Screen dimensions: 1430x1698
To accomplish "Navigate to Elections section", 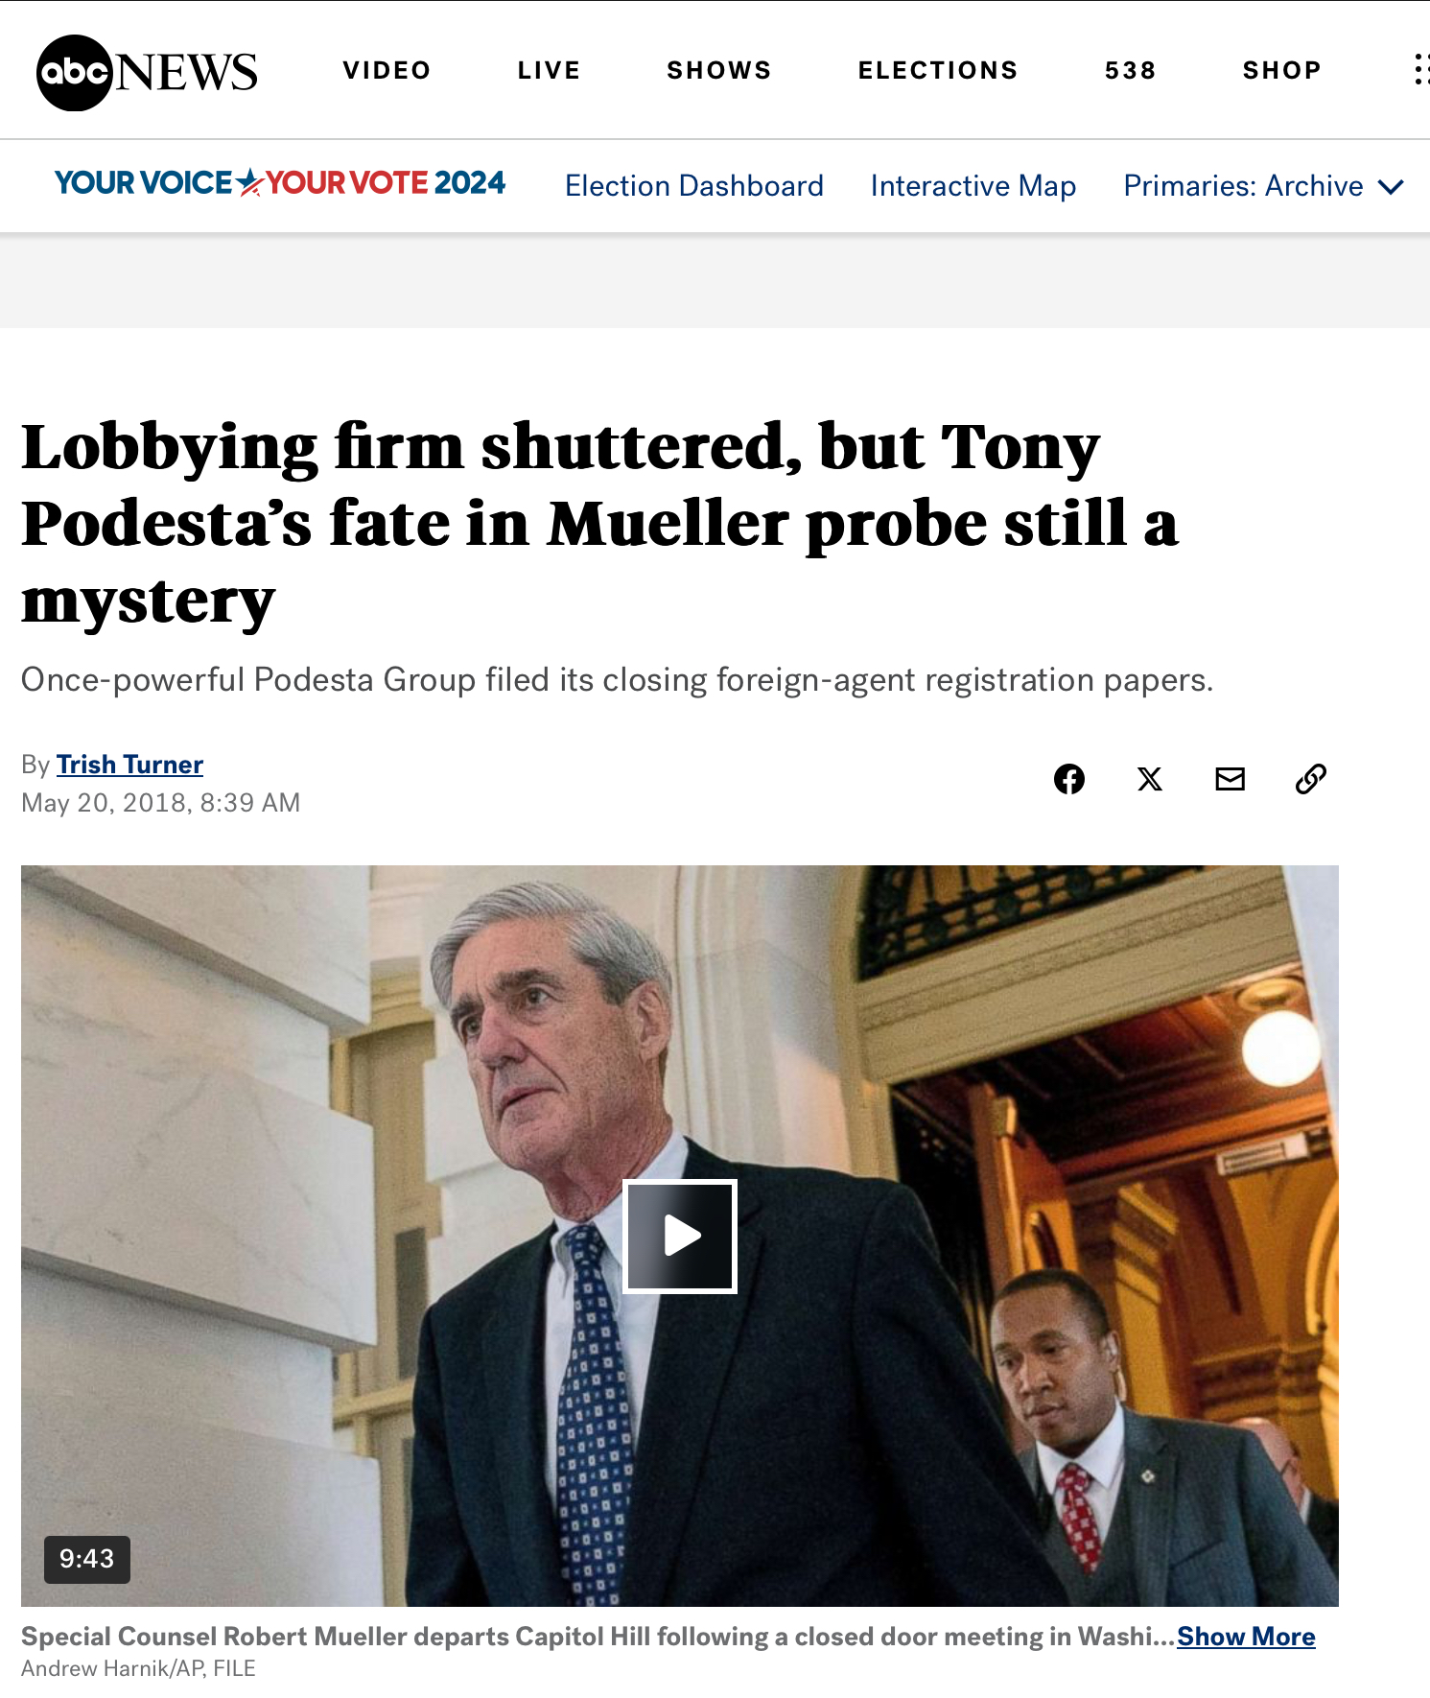I will point(938,71).
